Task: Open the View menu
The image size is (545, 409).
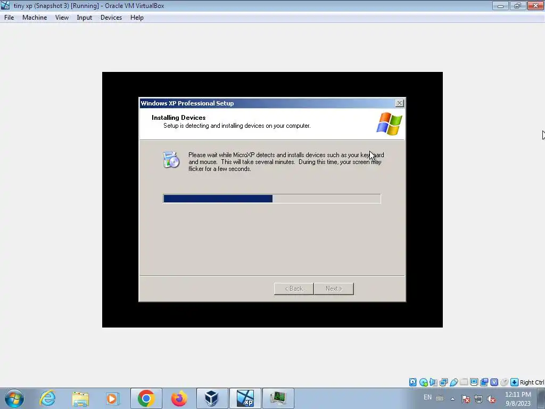Action: click(62, 18)
